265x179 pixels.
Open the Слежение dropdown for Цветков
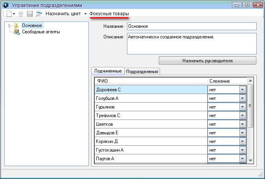pyautogui.click(x=243, y=124)
